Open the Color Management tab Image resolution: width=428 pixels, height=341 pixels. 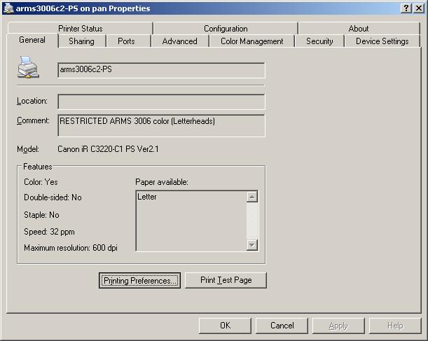click(x=251, y=41)
